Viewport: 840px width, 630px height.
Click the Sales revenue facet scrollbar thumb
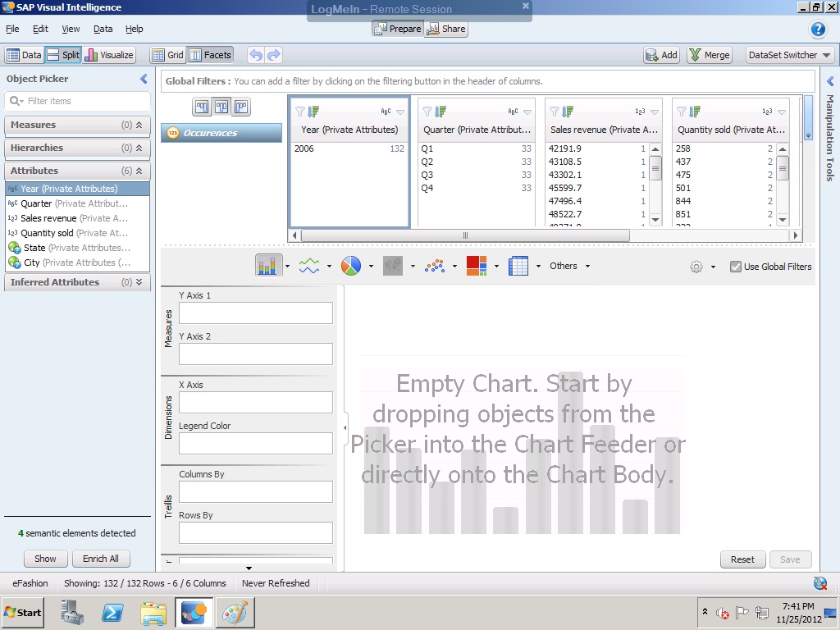point(655,168)
